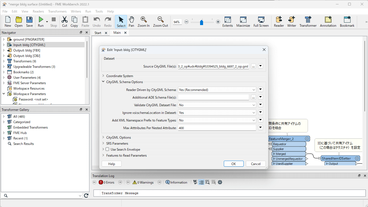The width and height of the screenshot is (368, 207).
Task: Click the Undo toolbar icon
Action: (97, 20)
